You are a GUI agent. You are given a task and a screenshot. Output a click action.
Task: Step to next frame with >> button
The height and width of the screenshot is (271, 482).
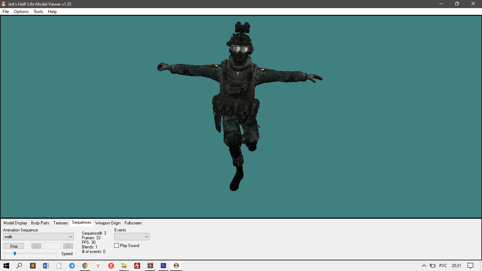coord(68,246)
